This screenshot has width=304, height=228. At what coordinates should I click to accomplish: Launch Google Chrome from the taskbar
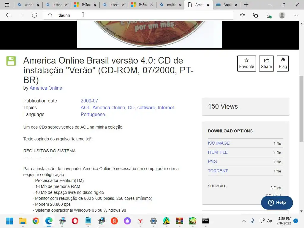coord(36,221)
